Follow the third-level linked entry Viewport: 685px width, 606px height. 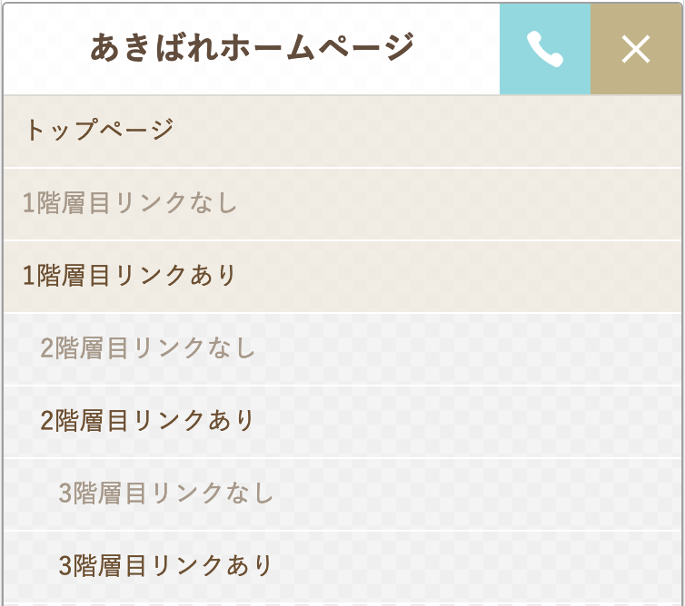click(x=342, y=566)
